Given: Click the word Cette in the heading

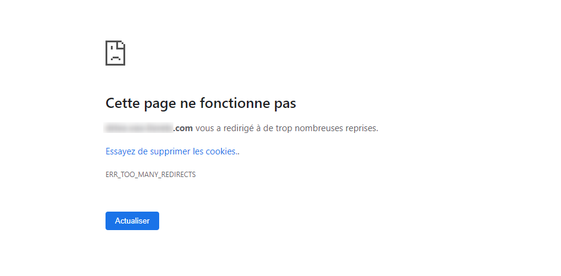Looking at the screenshot, I should point(123,103).
